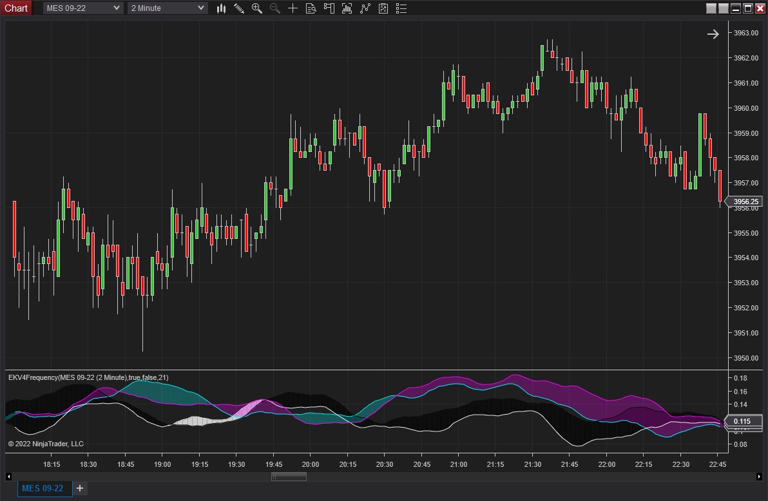
Task: Click the 0.16 indicator scale label
Action: point(740,392)
